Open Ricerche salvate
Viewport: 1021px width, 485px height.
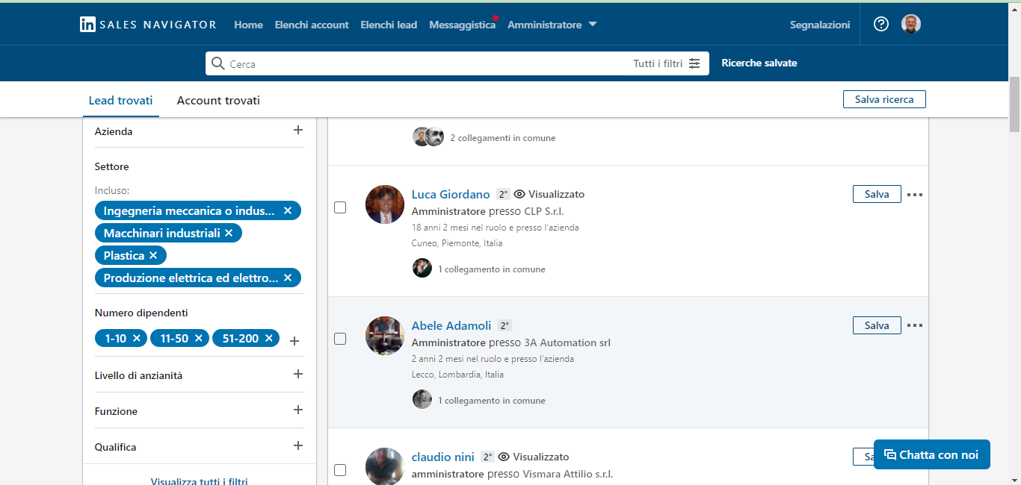759,63
